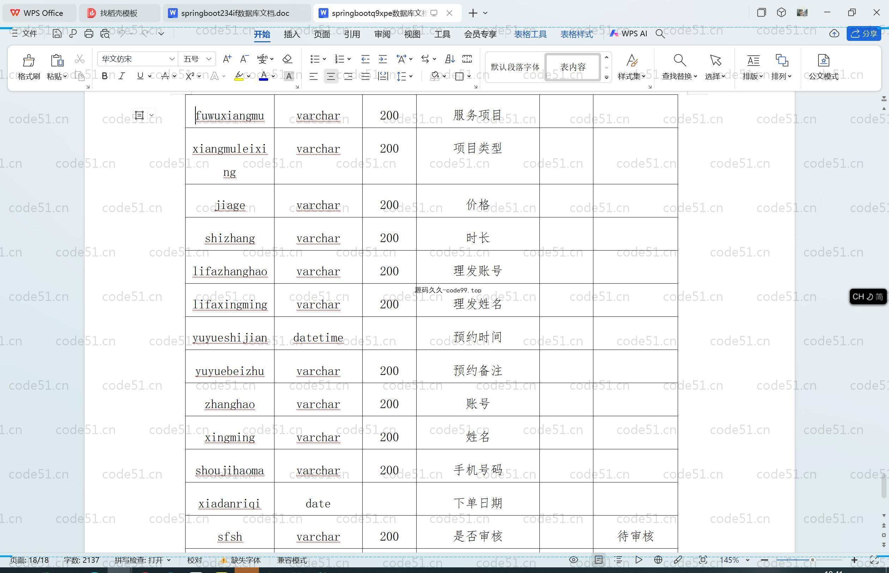Open the zoom percentage 145% dropdown
The image size is (889, 573).
click(748, 560)
